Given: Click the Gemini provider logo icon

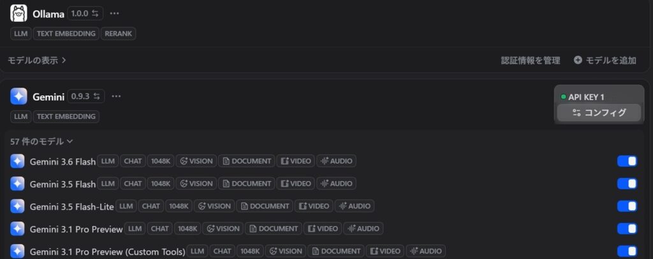Looking at the screenshot, I should pyautogui.click(x=18, y=97).
